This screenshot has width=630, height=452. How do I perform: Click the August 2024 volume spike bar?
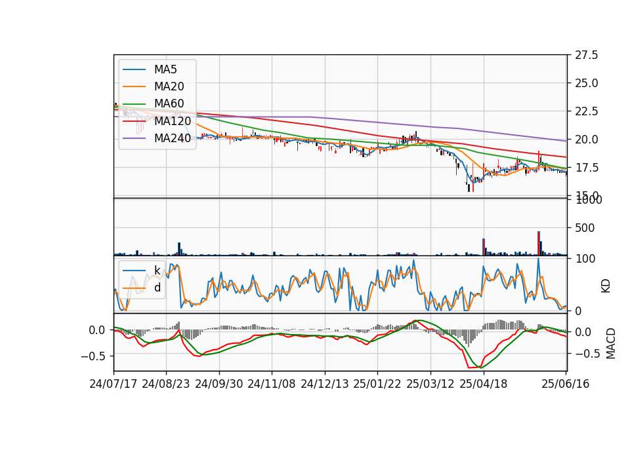179,249
